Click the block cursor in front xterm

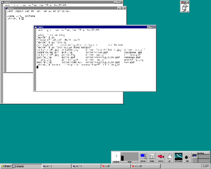coord(37,67)
